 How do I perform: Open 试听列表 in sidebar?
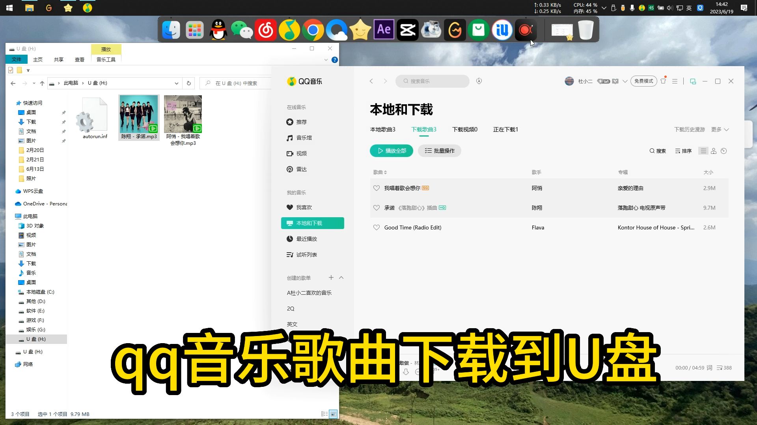click(306, 255)
